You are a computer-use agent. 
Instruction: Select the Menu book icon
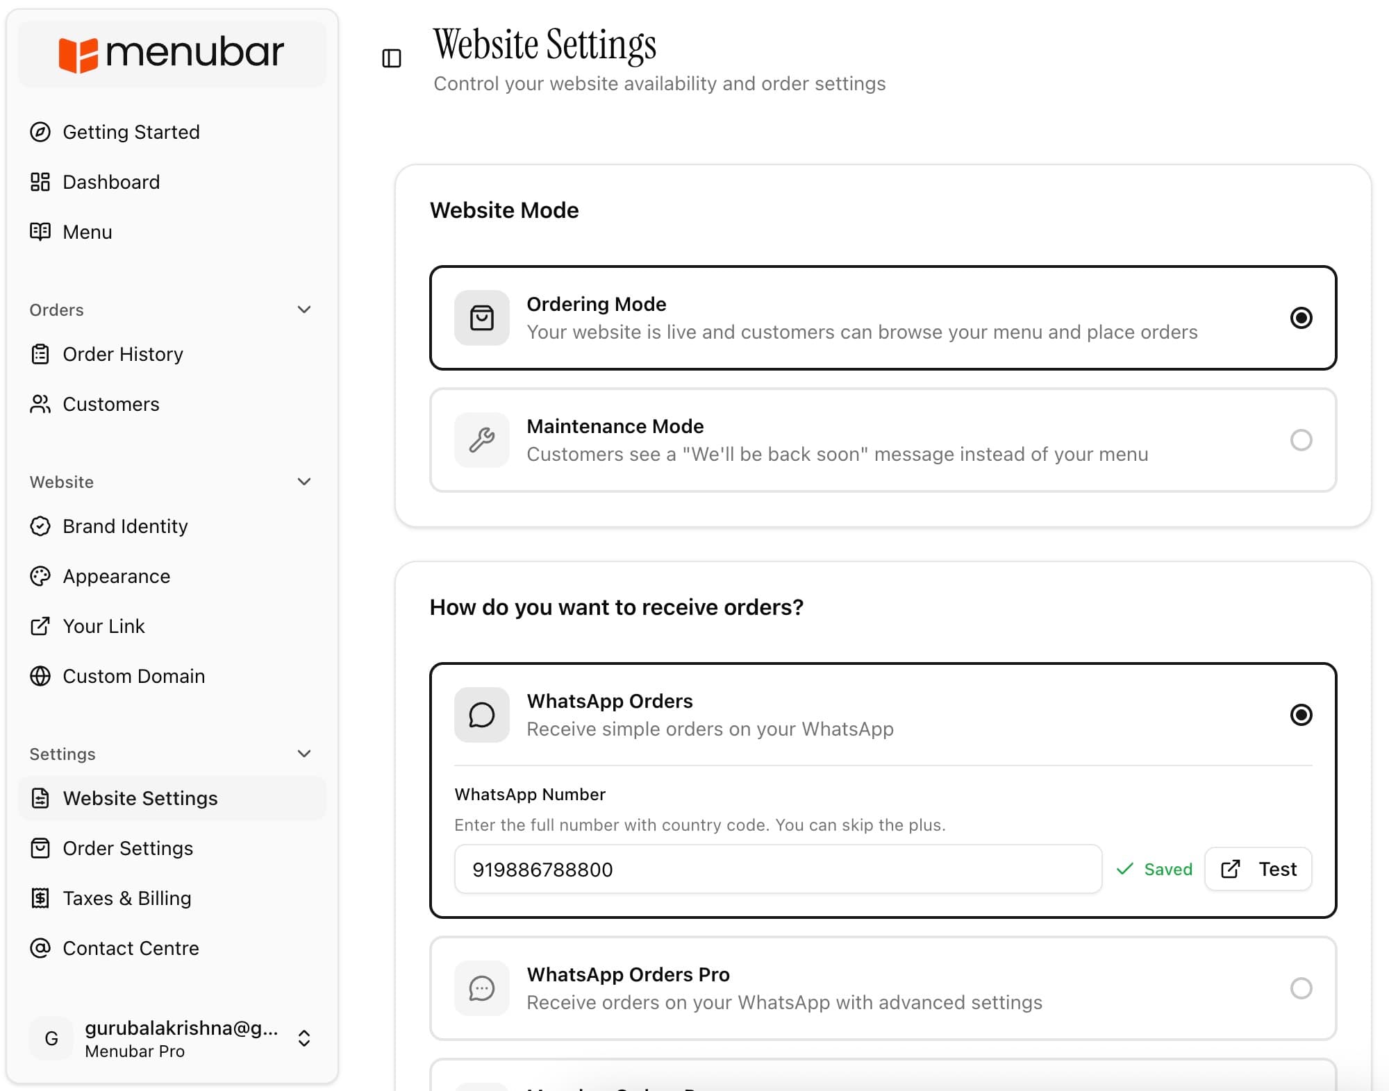40,232
